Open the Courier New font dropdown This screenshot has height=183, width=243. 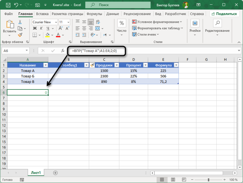point(55,22)
